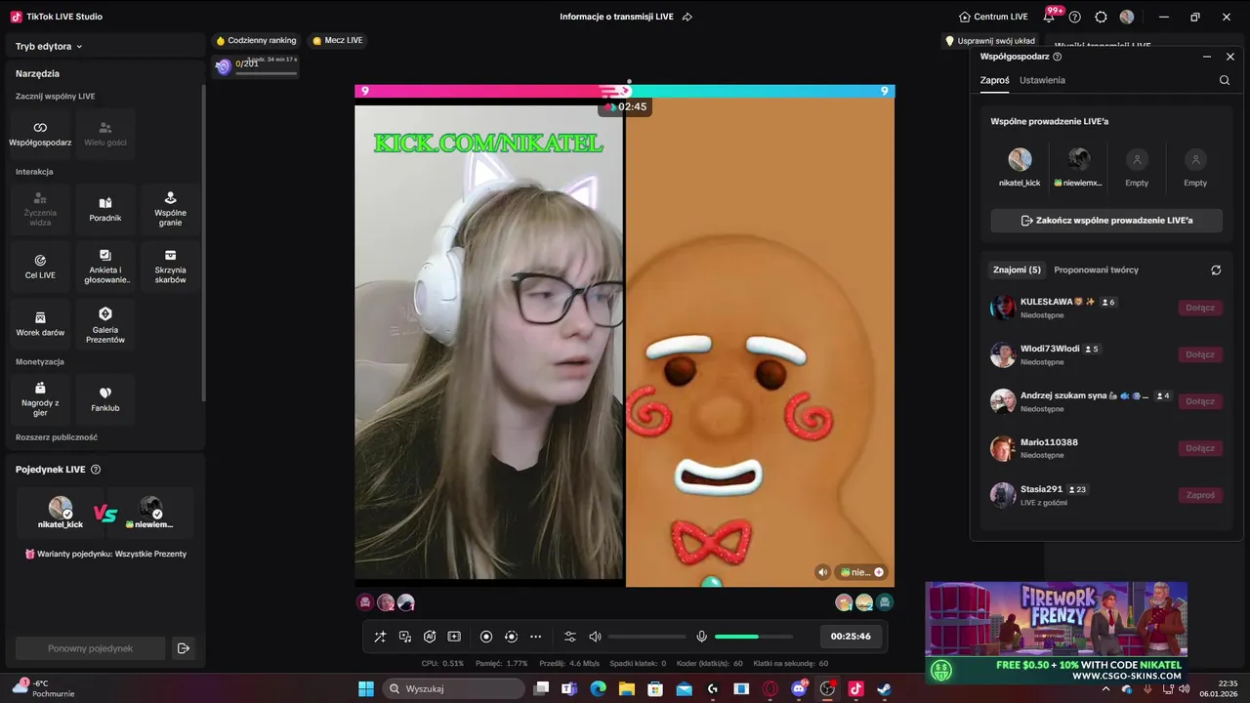Open Discord from the taskbar
The image size is (1250, 703).
coord(800,688)
